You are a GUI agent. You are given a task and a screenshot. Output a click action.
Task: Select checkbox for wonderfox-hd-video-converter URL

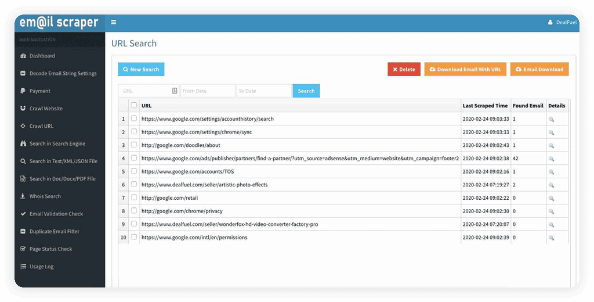click(x=134, y=224)
